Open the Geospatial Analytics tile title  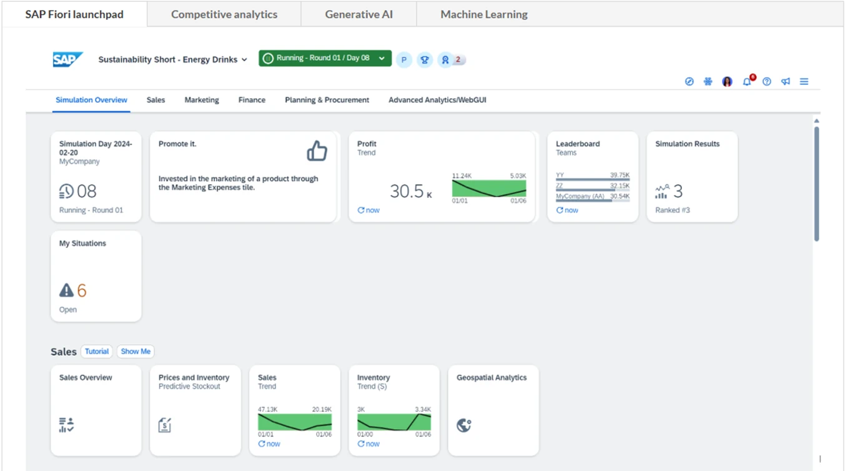492,378
